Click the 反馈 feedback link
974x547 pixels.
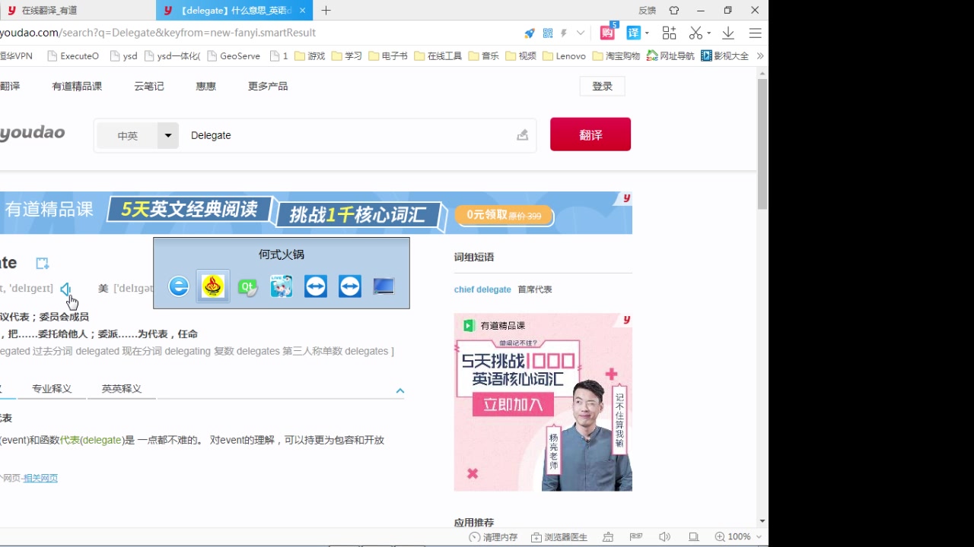(x=647, y=11)
